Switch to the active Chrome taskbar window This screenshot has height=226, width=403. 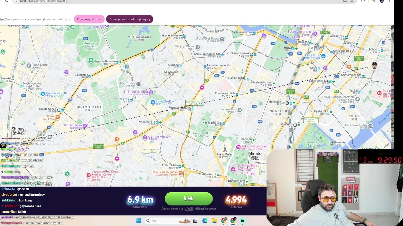(x=233, y=221)
